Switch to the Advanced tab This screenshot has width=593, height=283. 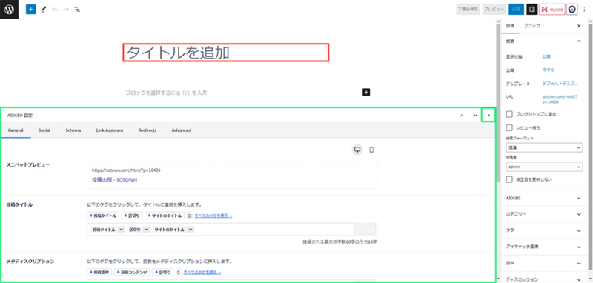click(181, 130)
